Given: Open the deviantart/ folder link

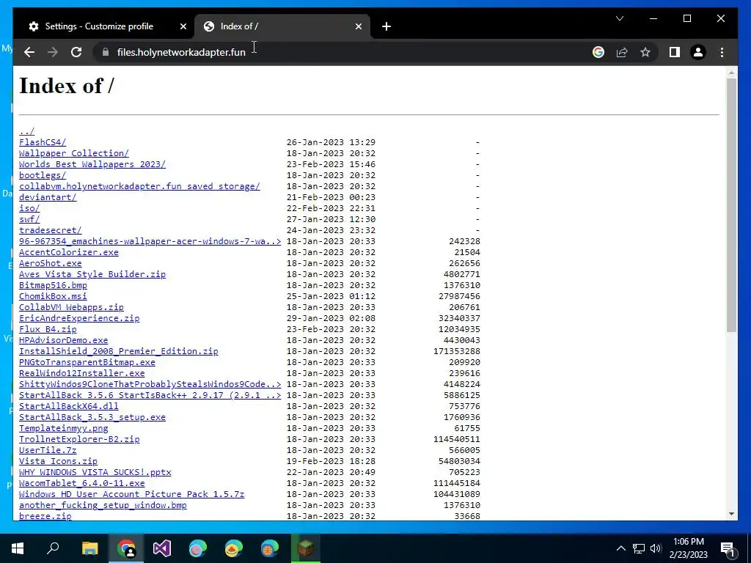Looking at the screenshot, I should (48, 197).
